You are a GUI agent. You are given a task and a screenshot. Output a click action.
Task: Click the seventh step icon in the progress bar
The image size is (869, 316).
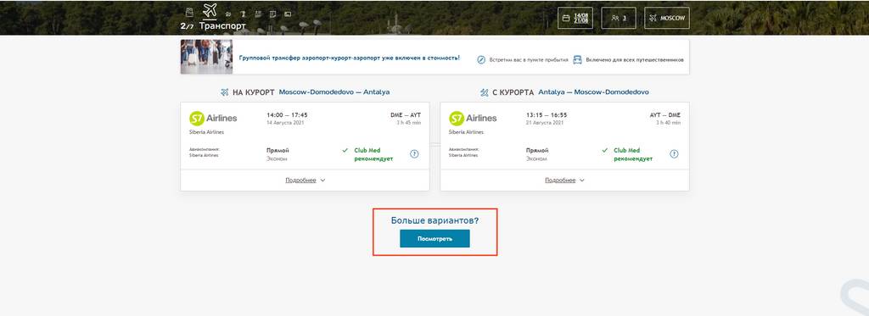[x=288, y=14]
